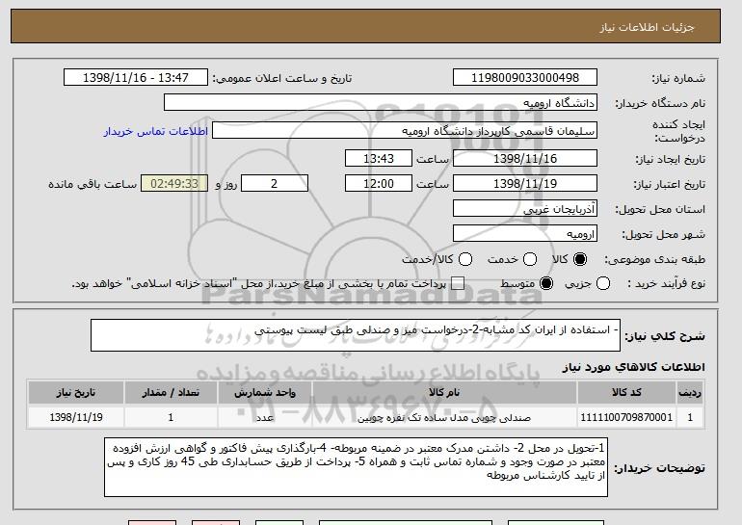Click item name صندلی چوبی مدل ساده
This screenshot has width=742, height=525.
pos(444,418)
